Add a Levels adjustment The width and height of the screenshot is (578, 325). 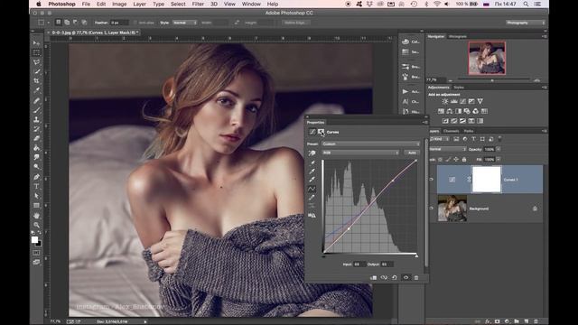tap(454, 101)
